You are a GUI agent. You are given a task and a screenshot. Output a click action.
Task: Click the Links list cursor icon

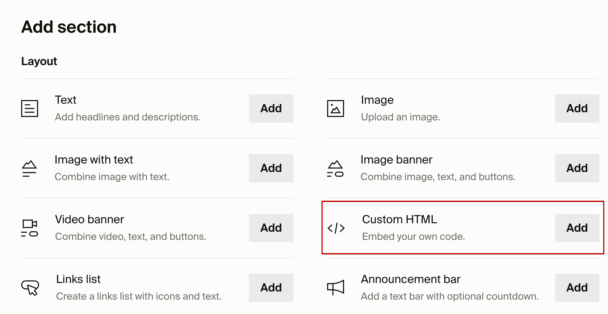click(30, 288)
